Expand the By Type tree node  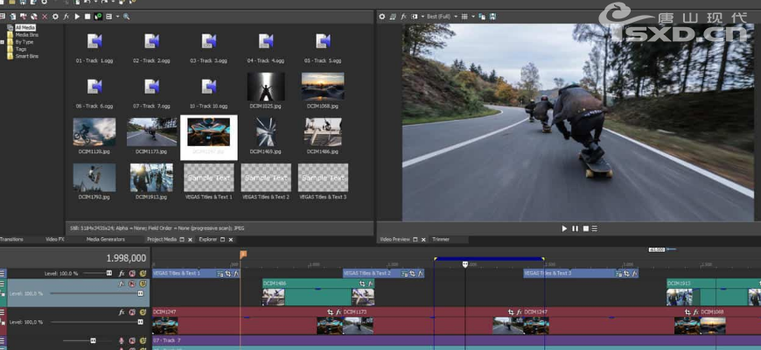(3, 42)
